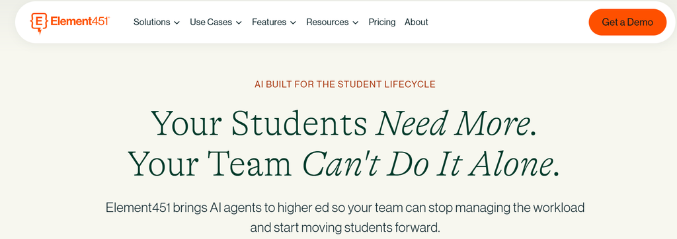Click the Element451 logo icon

click(x=38, y=23)
